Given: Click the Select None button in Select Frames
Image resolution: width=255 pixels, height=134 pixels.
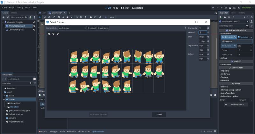Looking at the screenshot, I should 103,28.
